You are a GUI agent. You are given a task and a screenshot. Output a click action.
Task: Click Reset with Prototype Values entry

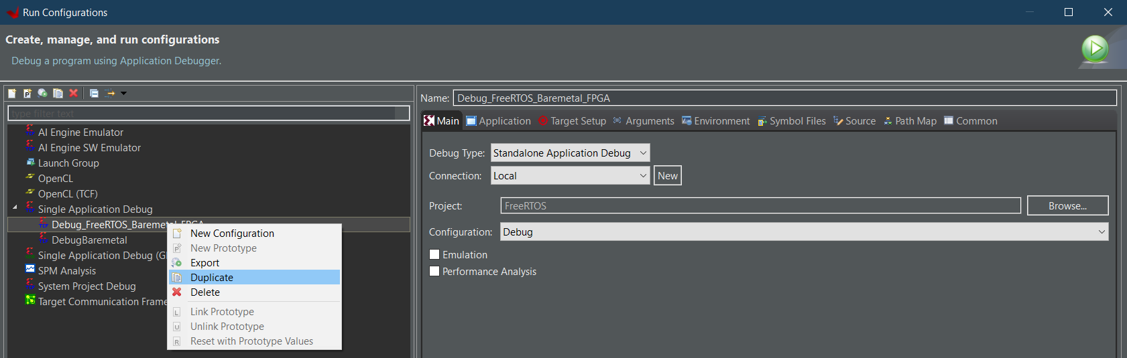[x=254, y=341]
